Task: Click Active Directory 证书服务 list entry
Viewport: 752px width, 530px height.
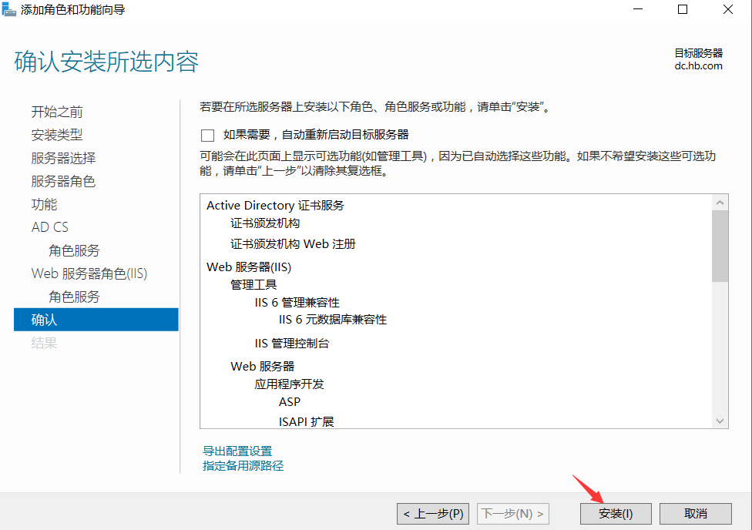Action: pyautogui.click(x=275, y=205)
